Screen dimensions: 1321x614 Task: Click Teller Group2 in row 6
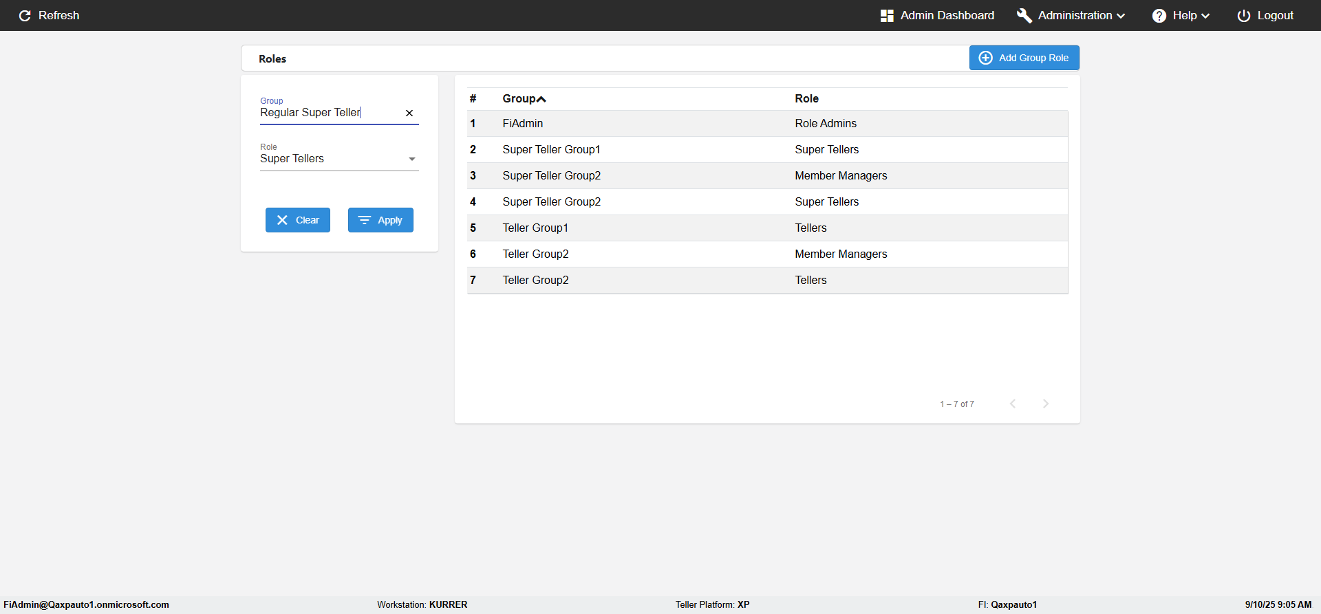click(x=535, y=254)
